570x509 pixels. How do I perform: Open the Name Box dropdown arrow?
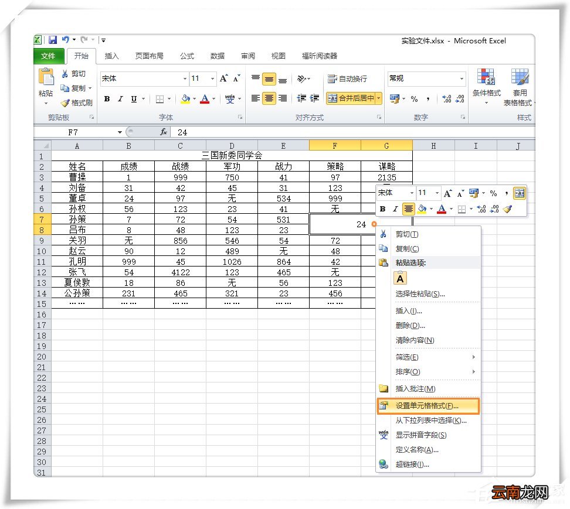click(x=120, y=132)
